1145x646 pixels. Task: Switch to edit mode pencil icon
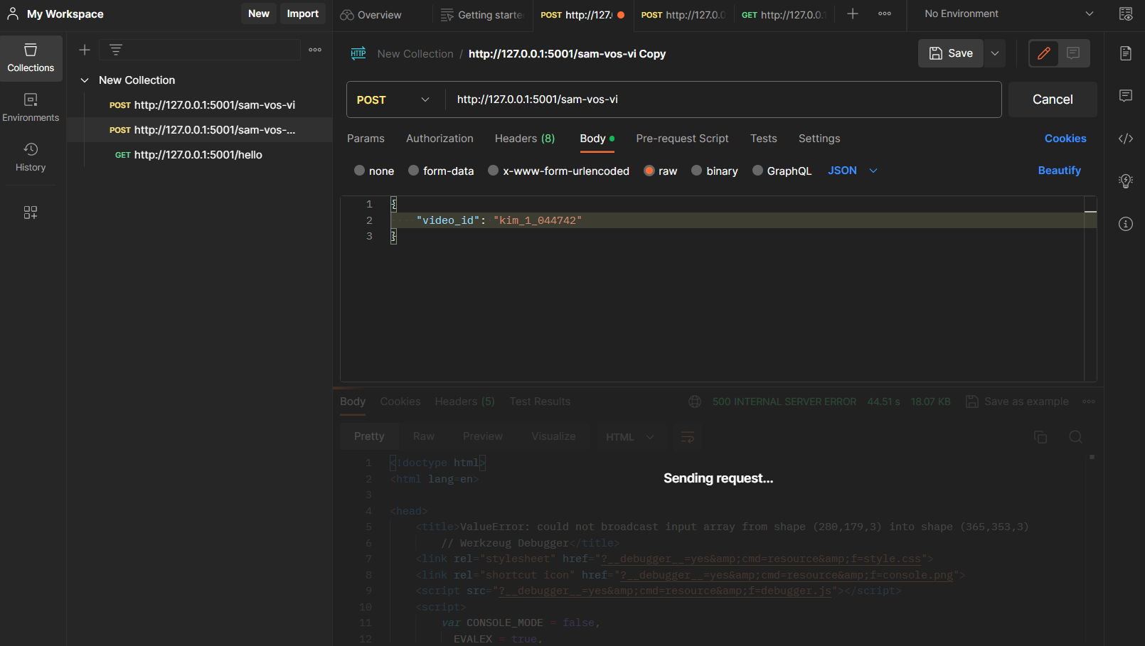1044,53
